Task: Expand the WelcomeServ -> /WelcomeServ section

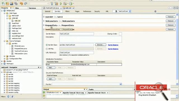Action: (44, 21)
